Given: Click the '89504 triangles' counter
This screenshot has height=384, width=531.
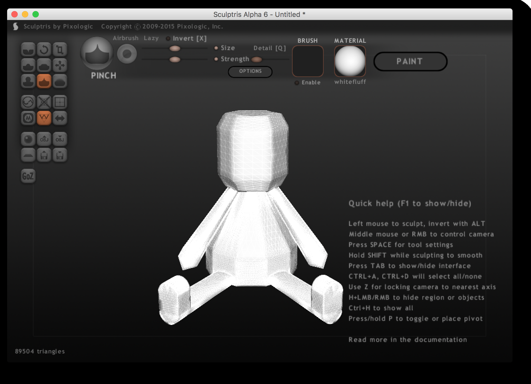Looking at the screenshot, I should coord(40,351).
